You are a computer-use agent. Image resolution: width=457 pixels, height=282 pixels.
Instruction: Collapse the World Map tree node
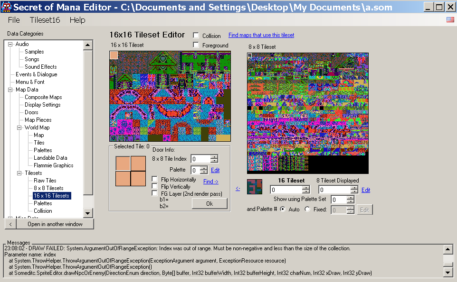tap(19, 127)
